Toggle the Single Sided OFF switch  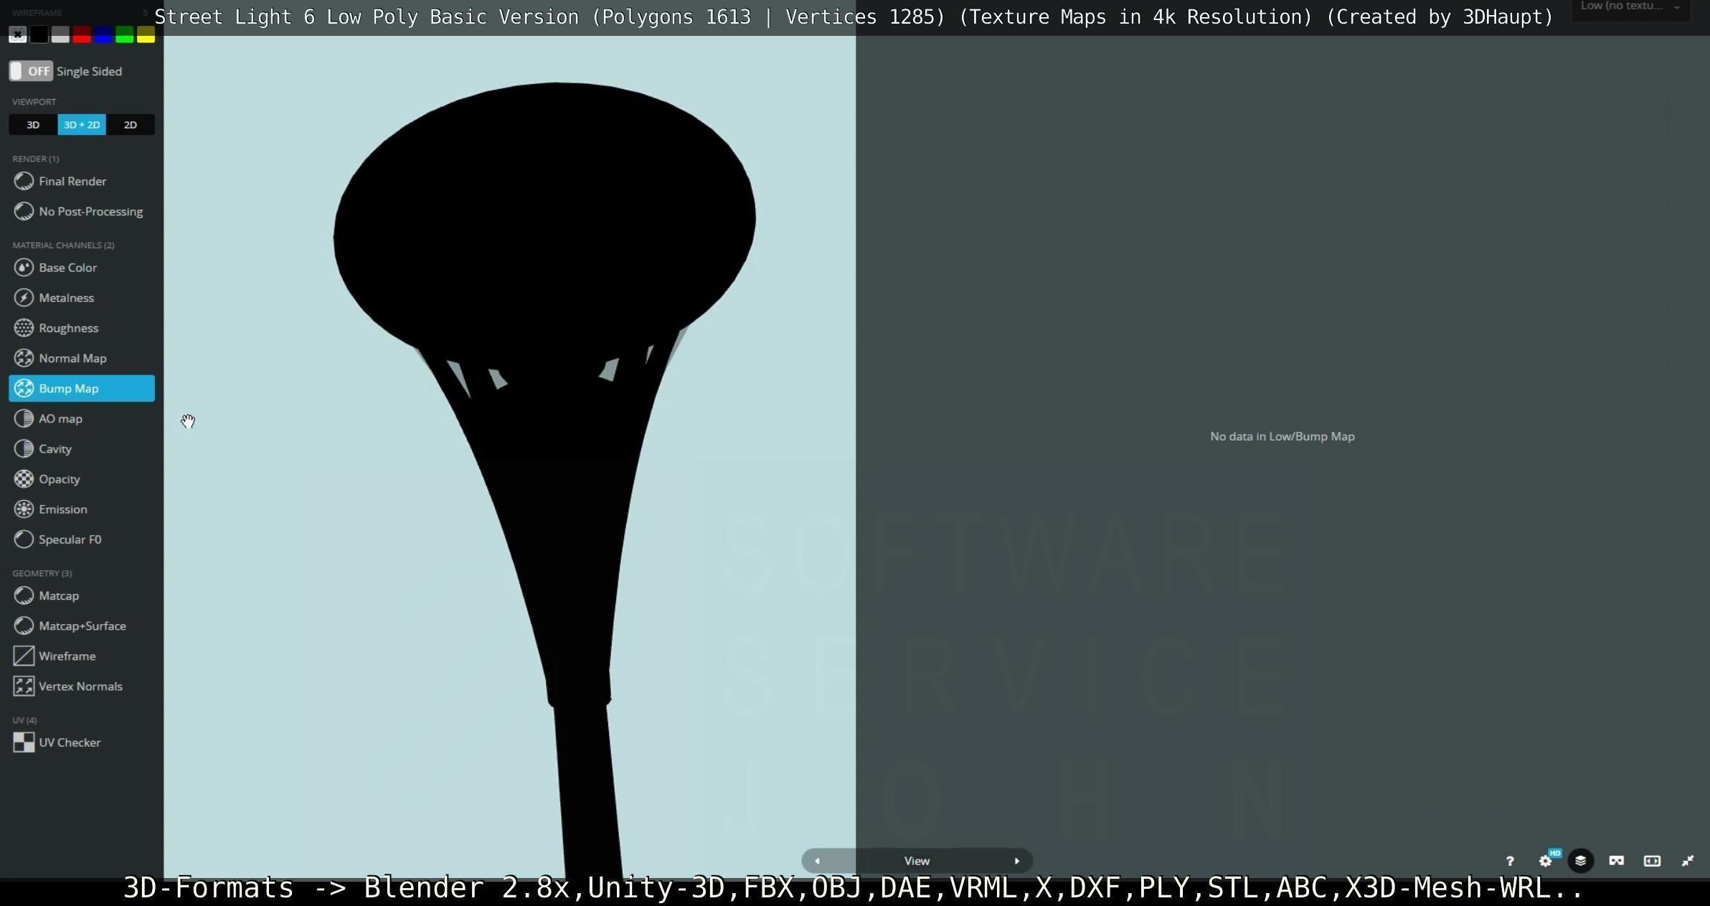(31, 71)
